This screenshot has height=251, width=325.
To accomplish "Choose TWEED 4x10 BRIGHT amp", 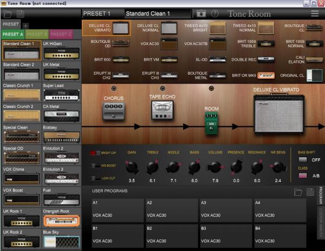I will tap(205, 28).
